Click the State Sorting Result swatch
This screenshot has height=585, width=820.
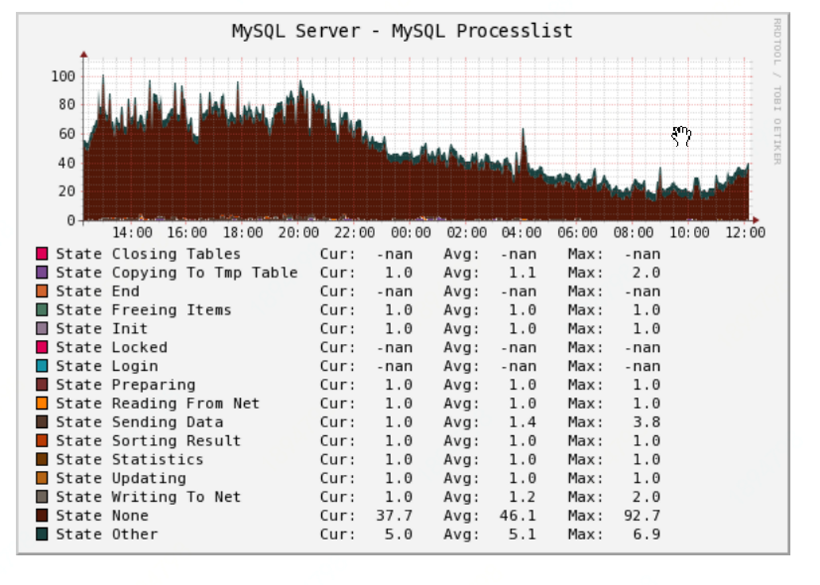click(42, 441)
